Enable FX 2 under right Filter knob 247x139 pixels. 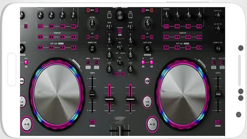(x=152, y=37)
